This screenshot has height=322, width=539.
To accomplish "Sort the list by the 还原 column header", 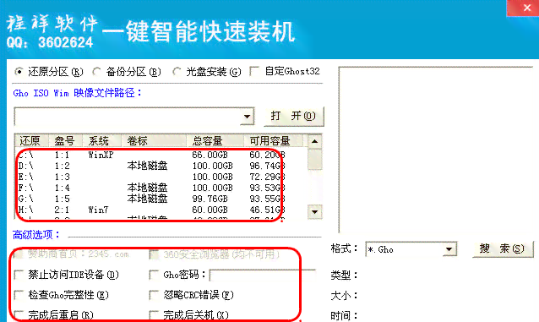I will click(x=31, y=140).
